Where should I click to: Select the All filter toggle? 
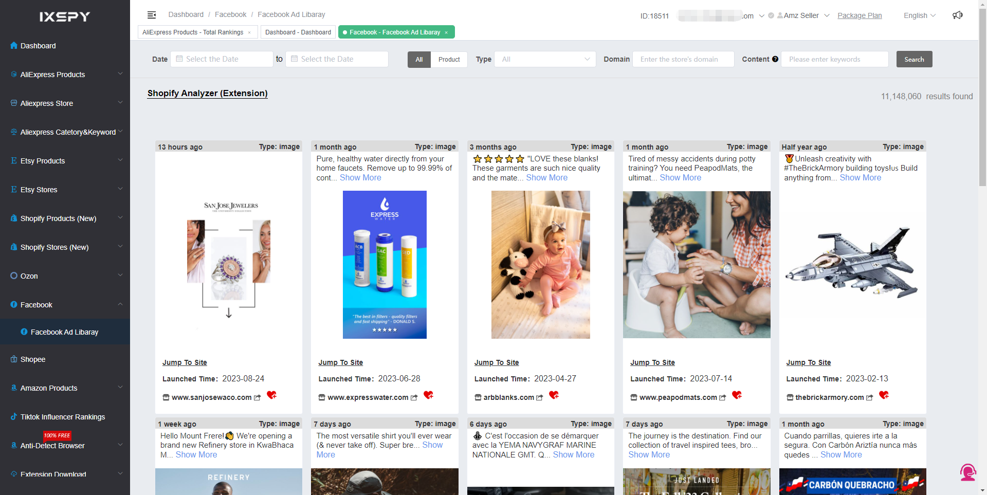tap(419, 60)
